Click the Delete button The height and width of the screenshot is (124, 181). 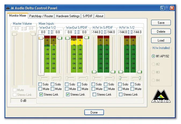pos(161,32)
